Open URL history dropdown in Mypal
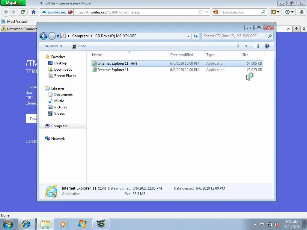This screenshot has height=230, width=307. (x=207, y=12)
